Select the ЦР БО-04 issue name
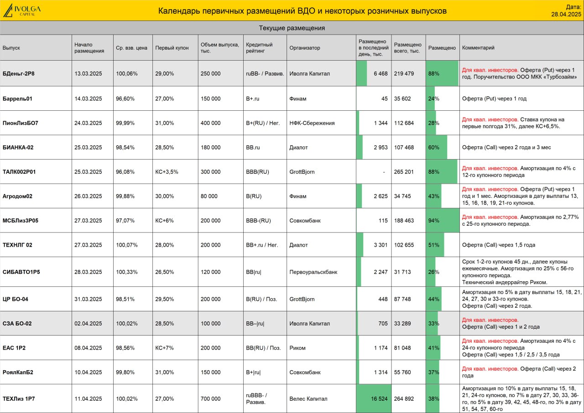Image resolution: width=584 pixels, height=413 pixels. click(16, 299)
